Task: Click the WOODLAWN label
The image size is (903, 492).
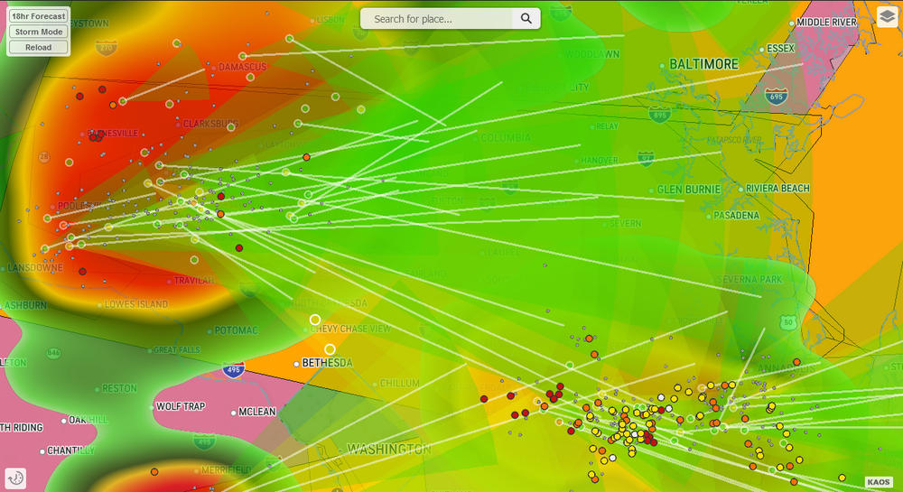Action: [592, 54]
